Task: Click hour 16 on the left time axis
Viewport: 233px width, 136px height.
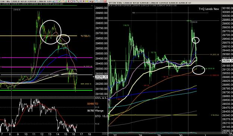Action: pos(73,135)
